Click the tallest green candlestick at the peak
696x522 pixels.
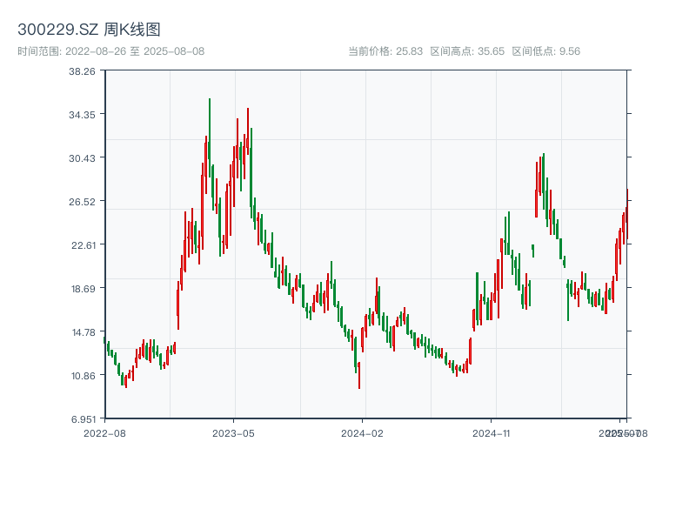pos(210,137)
